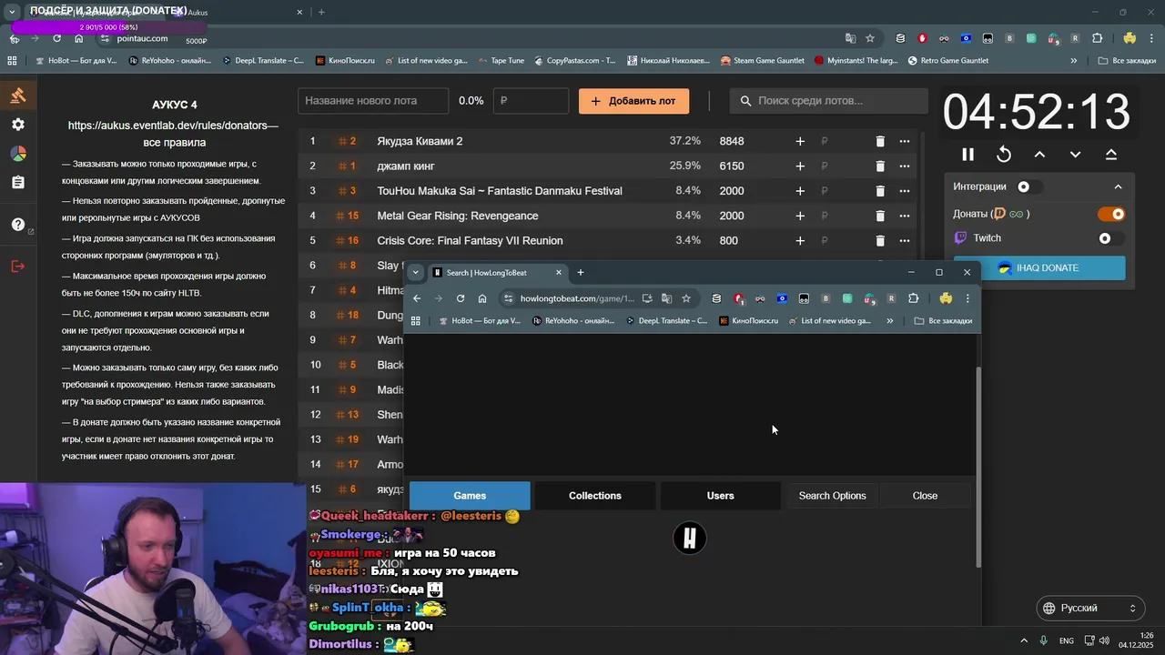Click the red logout icon in sidebar

pyautogui.click(x=18, y=266)
